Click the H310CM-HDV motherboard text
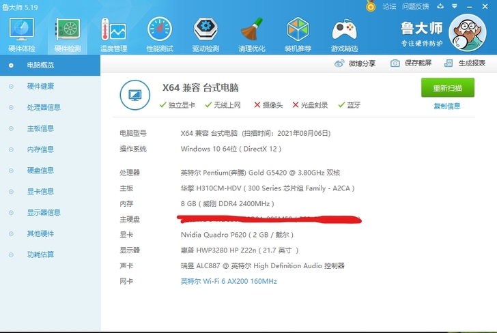Screen dimensions: 497x333 (x=268, y=188)
